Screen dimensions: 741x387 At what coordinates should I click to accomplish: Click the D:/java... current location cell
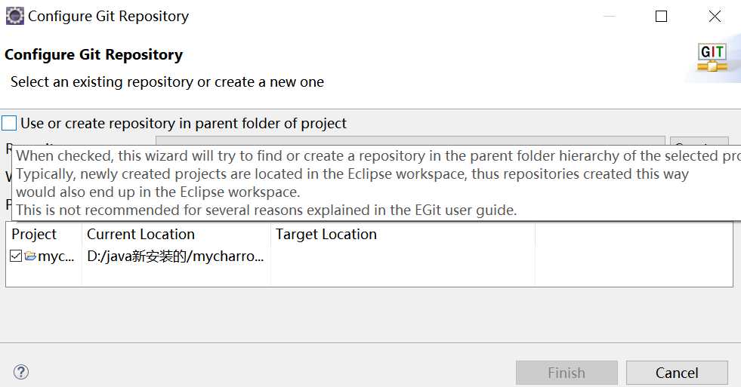click(175, 256)
